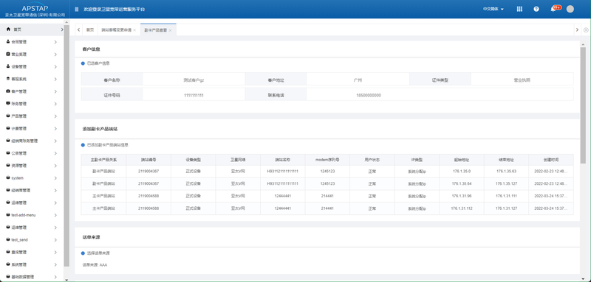Click the icon beside 计费管理
The height and width of the screenshot is (282, 591).
[8, 128]
